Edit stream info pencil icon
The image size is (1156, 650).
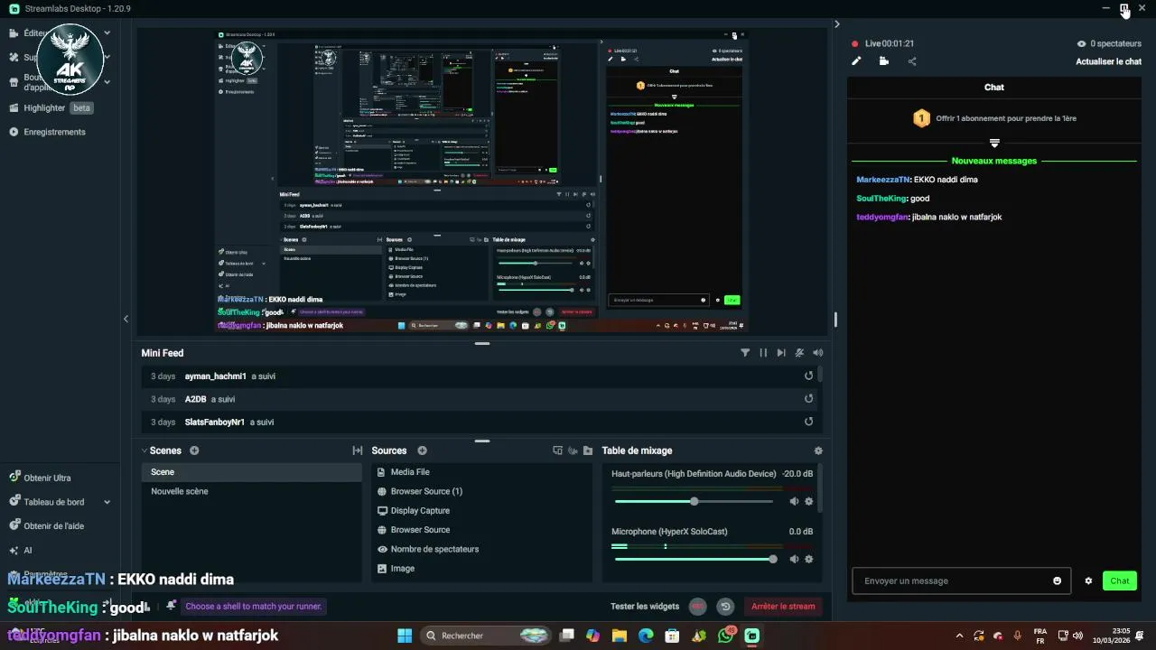click(856, 61)
